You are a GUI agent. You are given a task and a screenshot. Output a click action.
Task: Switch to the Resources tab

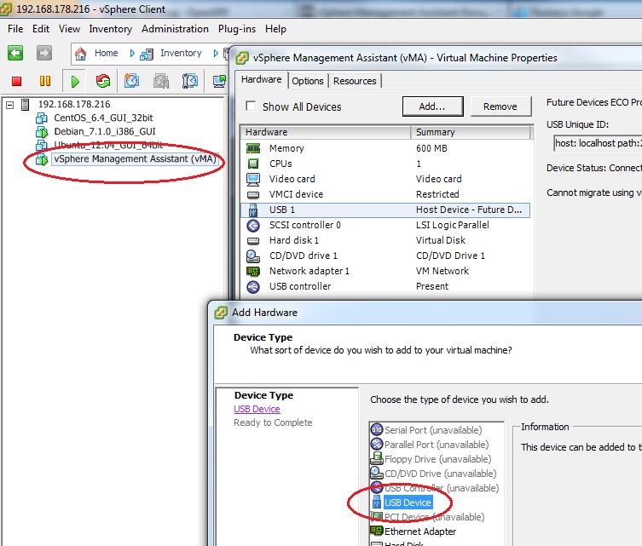click(355, 81)
